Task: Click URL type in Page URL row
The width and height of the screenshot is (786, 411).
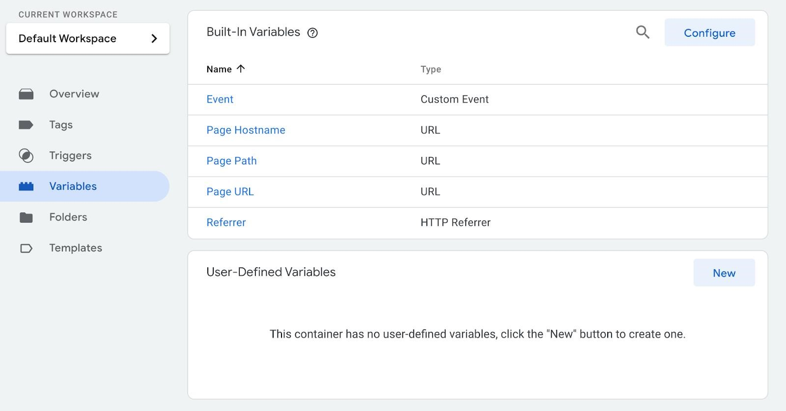Action: coord(430,192)
